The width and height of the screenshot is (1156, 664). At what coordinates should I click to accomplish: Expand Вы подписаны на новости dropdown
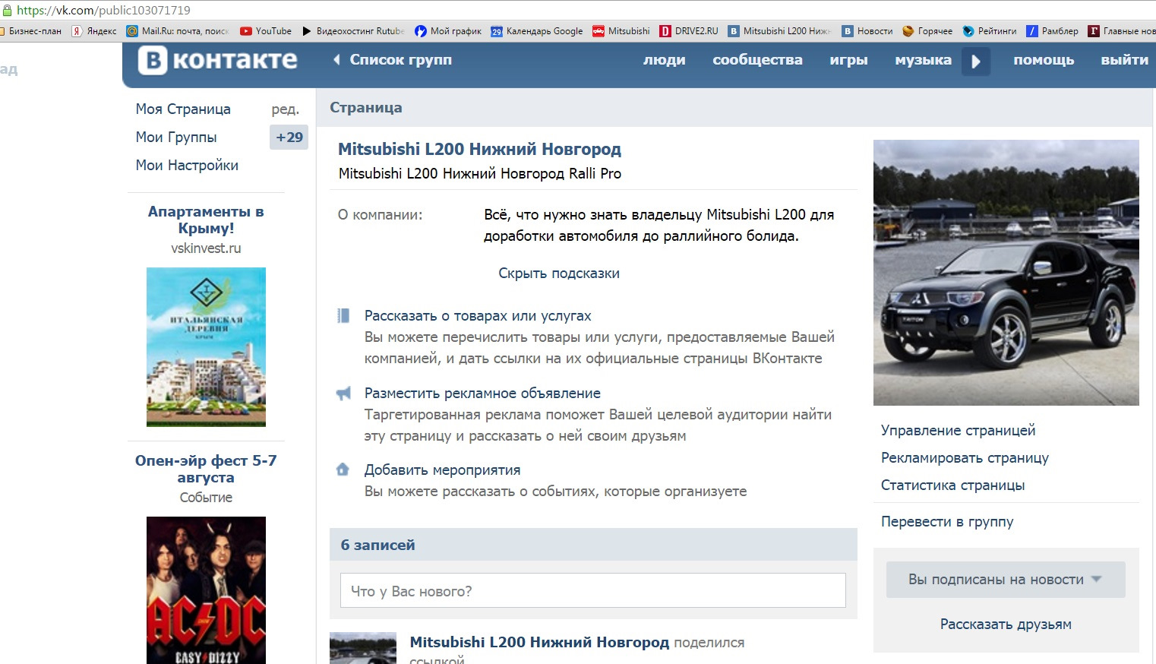1006,580
